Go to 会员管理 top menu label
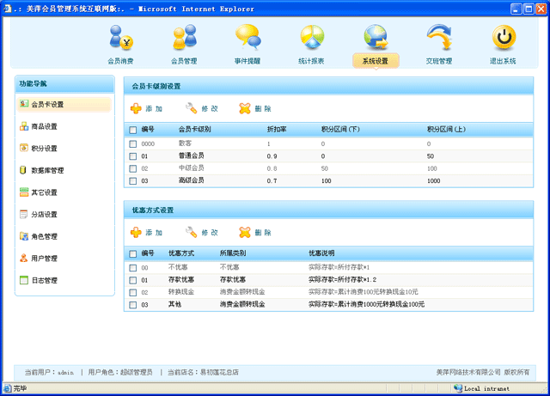Screen dimensions: 550x396 [x=184, y=61]
